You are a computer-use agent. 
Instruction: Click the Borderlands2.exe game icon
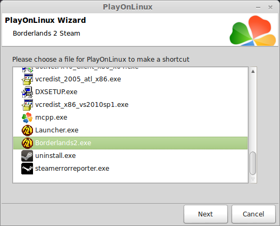click(27, 143)
